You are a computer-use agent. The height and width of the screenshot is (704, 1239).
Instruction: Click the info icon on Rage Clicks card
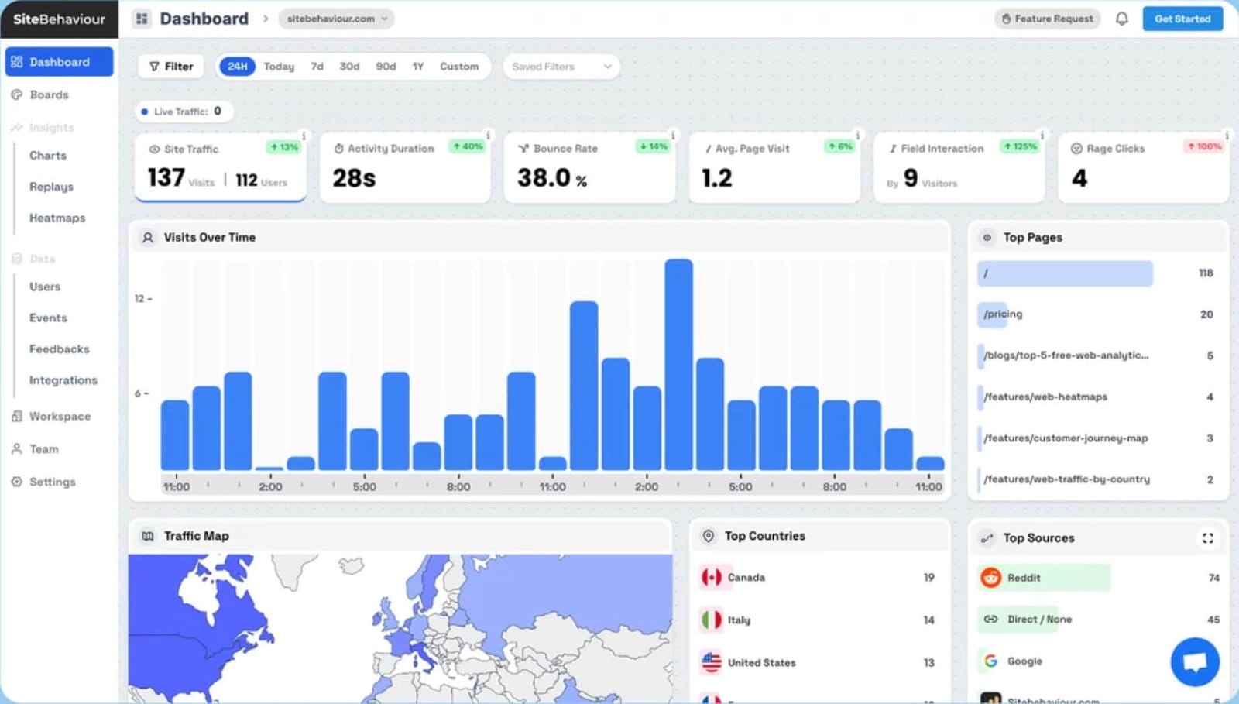click(1227, 136)
